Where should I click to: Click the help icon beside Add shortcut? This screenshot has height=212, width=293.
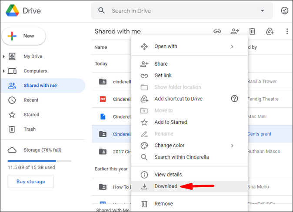point(234,99)
